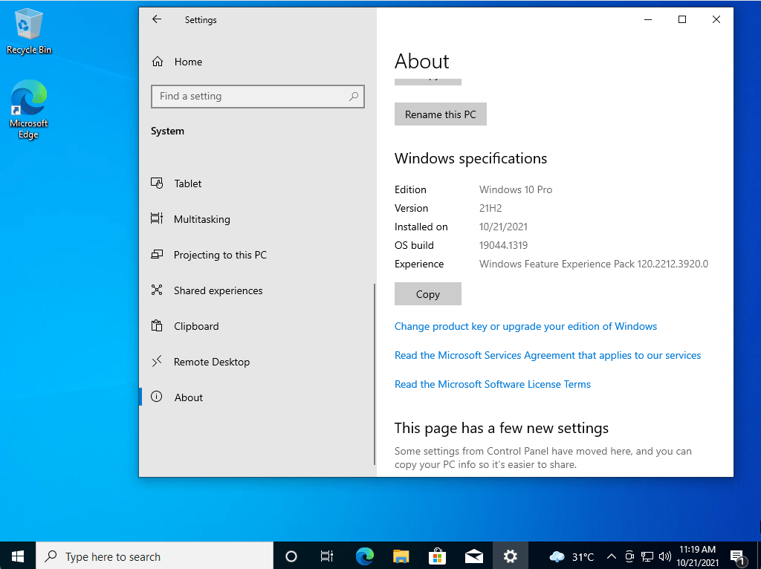Go back using the Settings back arrow

pos(156,19)
